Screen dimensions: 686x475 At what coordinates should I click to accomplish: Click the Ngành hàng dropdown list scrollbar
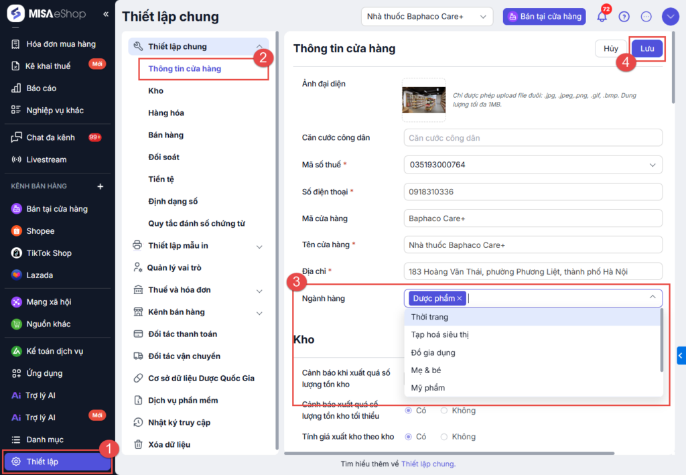point(661,340)
